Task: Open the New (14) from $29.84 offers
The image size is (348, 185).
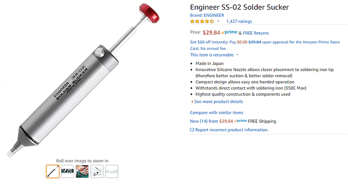Action: (x=211, y=121)
